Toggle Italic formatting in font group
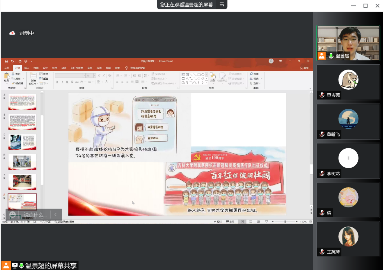383x270 pixels. (x=62, y=82)
